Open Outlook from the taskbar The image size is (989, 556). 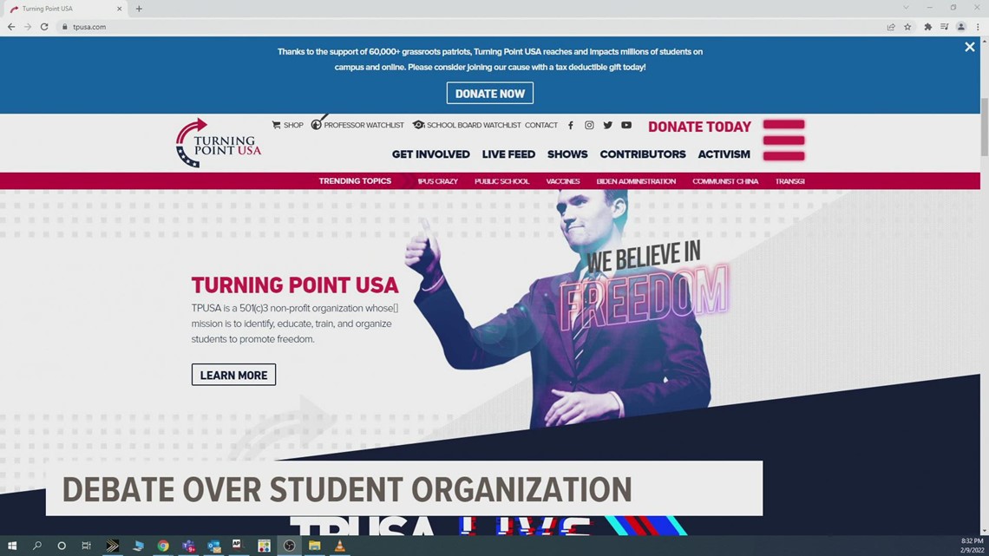click(213, 546)
